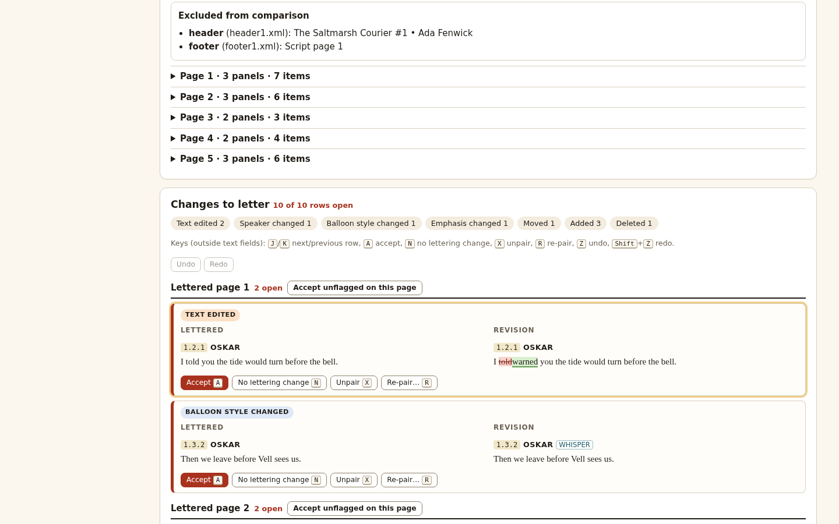The height and width of the screenshot is (524, 839).
Task: Click the BALLOON STYLE CHANGED badge
Action: click(237, 412)
